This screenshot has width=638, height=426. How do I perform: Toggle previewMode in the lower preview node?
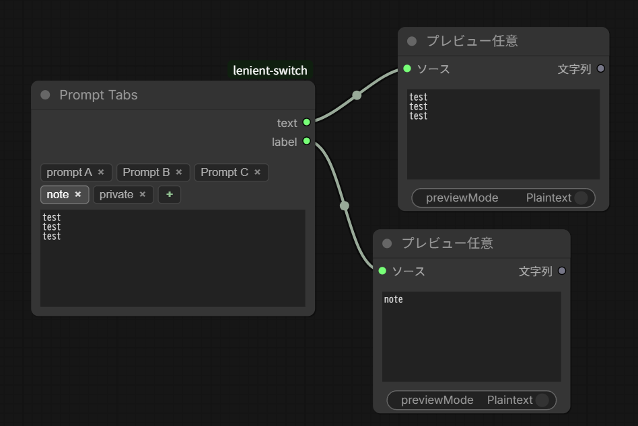471,400
